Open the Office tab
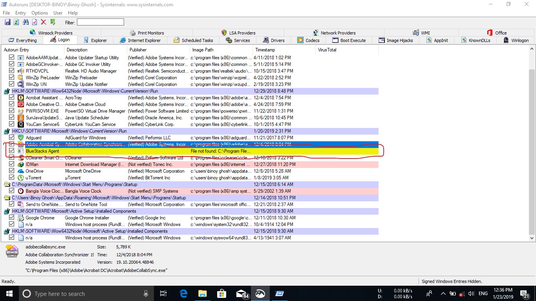The width and height of the screenshot is (536, 301). coord(497,33)
